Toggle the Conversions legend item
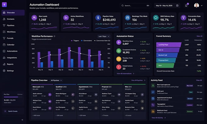 click(x=86, y=41)
